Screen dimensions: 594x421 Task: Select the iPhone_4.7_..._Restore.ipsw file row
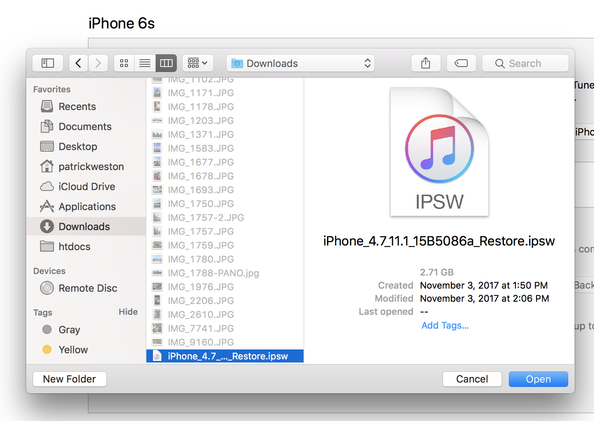tap(225, 356)
